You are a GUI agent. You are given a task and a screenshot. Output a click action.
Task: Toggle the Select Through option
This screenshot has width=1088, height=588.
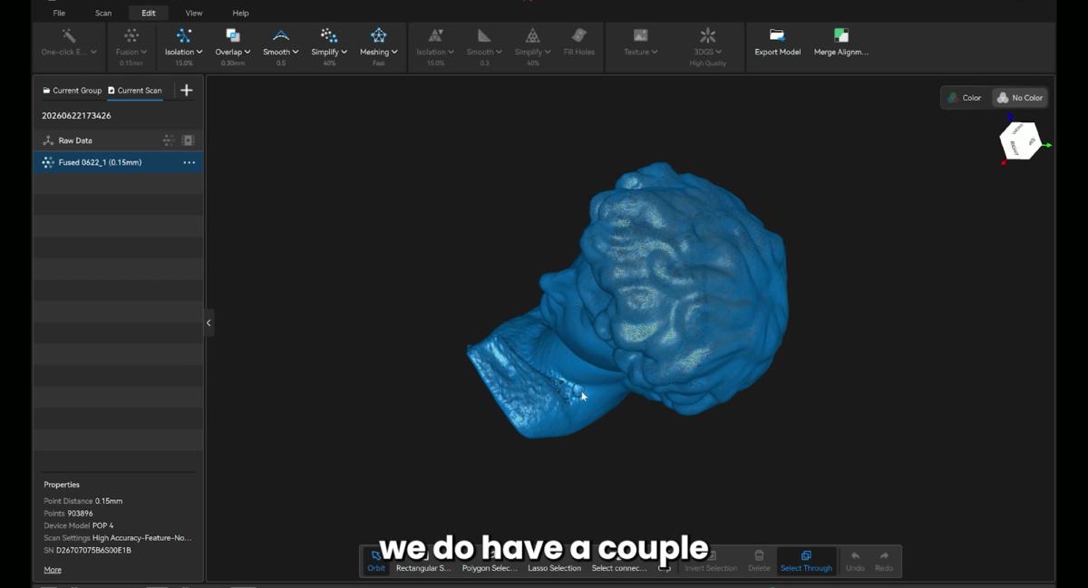click(806, 561)
